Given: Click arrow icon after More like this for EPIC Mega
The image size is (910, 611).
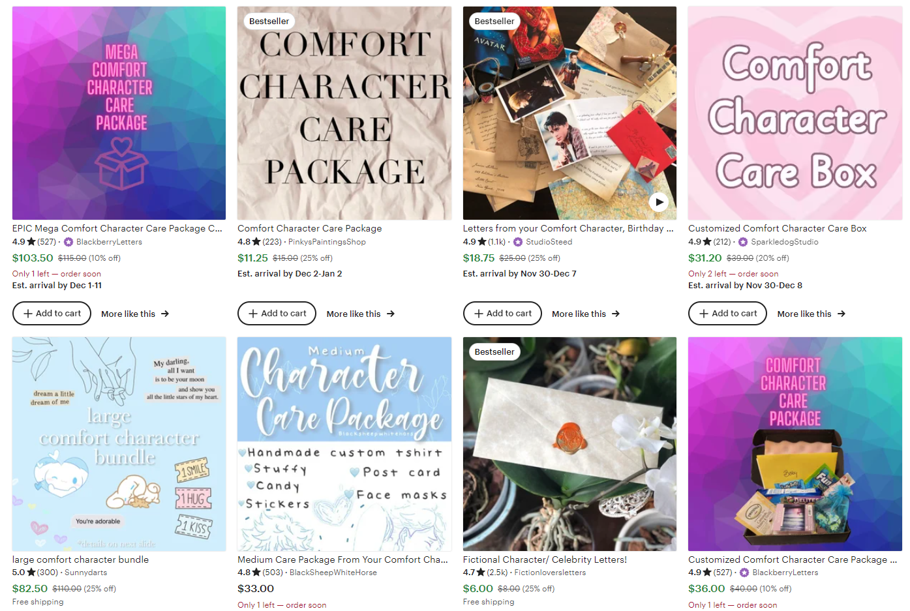Looking at the screenshot, I should (165, 314).
